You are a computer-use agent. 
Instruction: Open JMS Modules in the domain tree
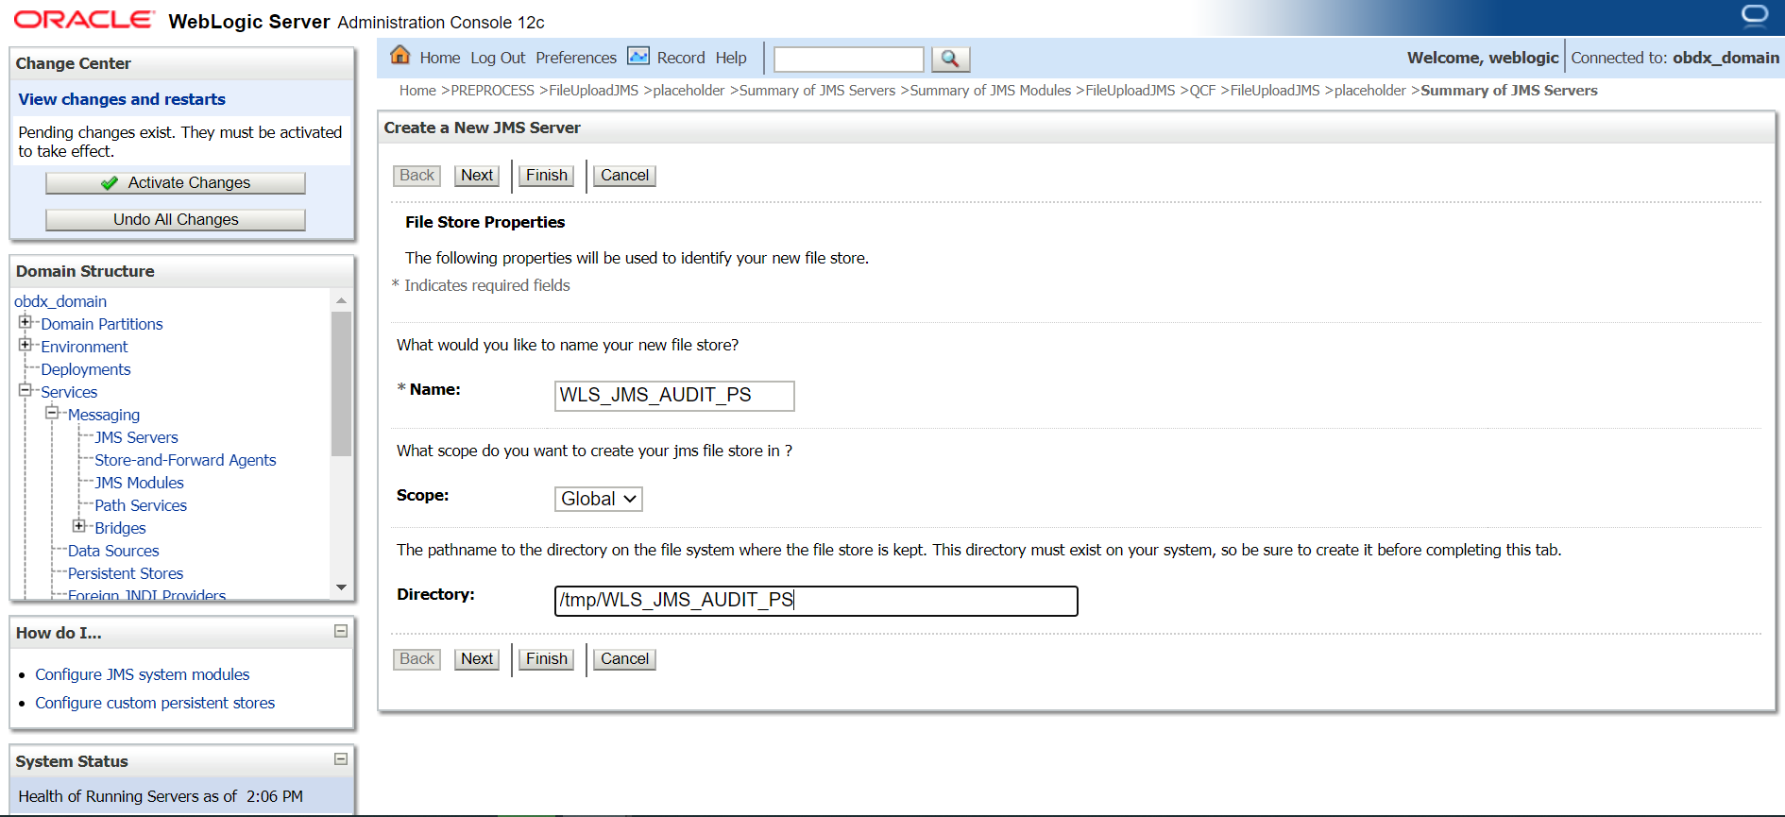click(x=139, y=483)
